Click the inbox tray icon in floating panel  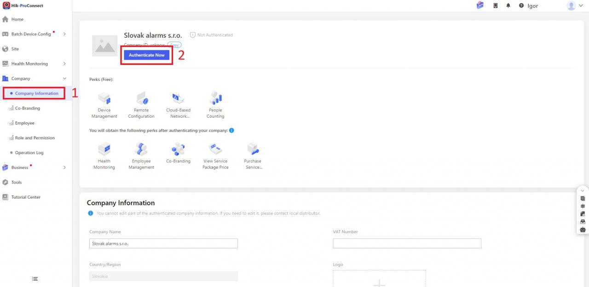(583, 222)
